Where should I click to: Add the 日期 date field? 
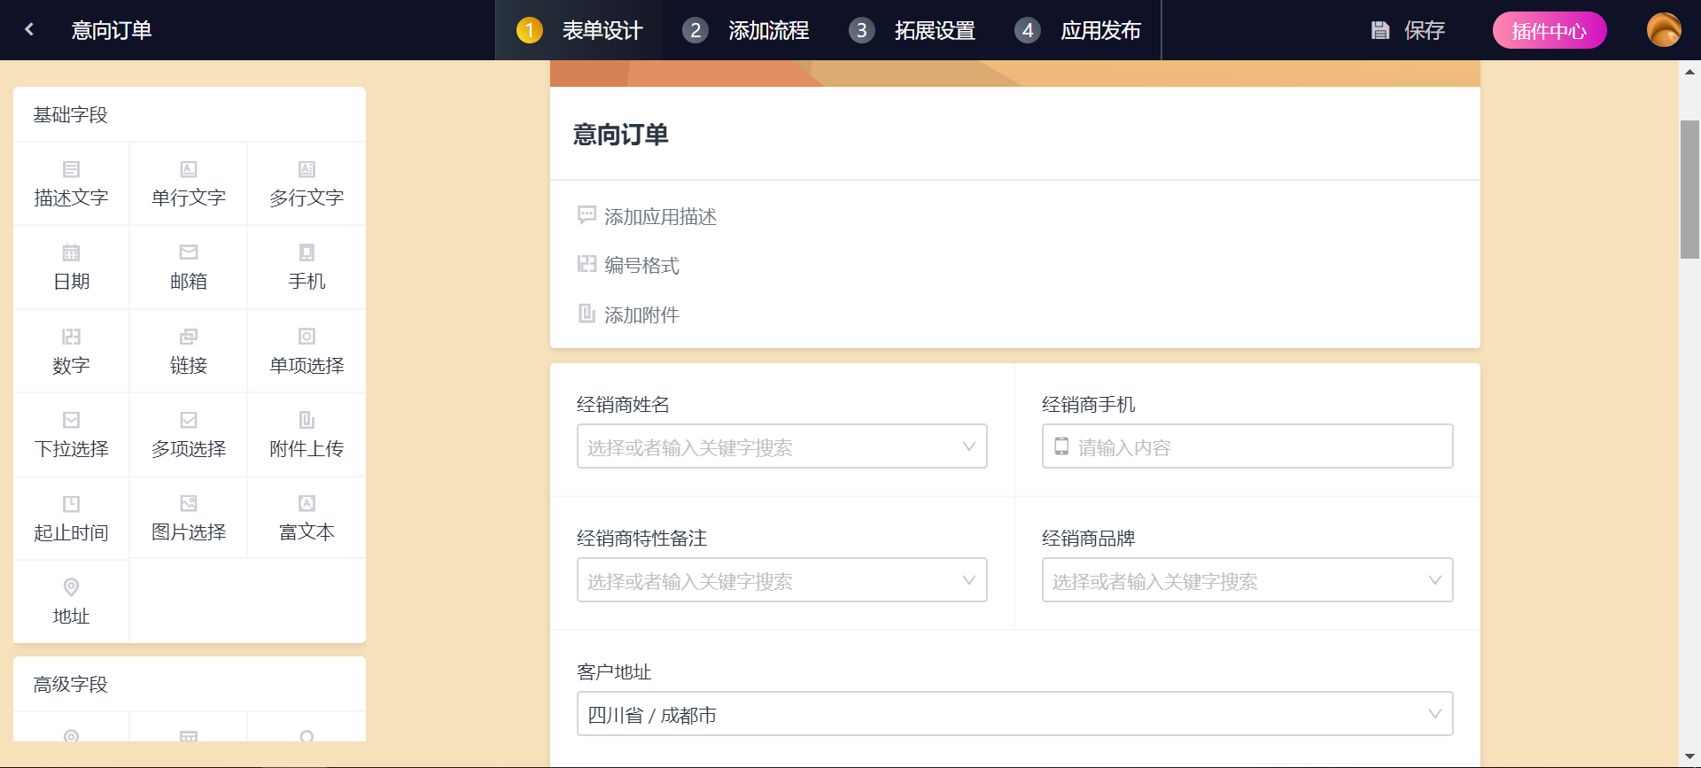(71, 268)
